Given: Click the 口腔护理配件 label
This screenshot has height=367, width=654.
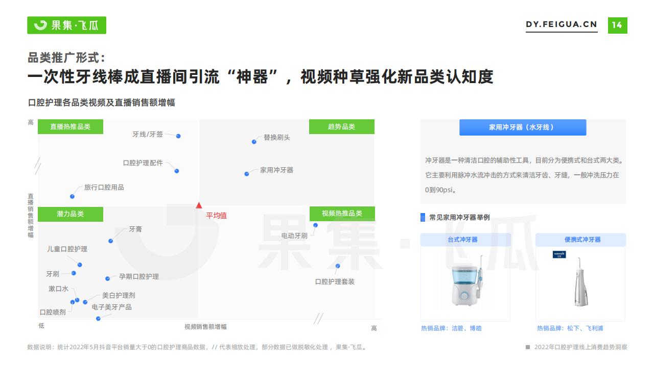Looking at the screenshot, I should coord(143,163).
